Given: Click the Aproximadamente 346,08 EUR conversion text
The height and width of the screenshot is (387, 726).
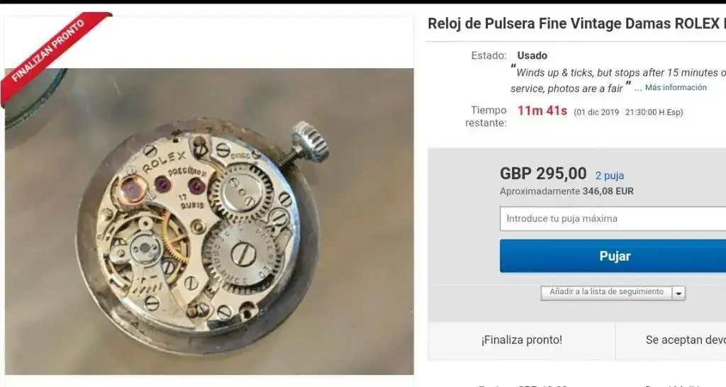Looking at the screenshot, I should pyautogui.click(x=566, y=191).
